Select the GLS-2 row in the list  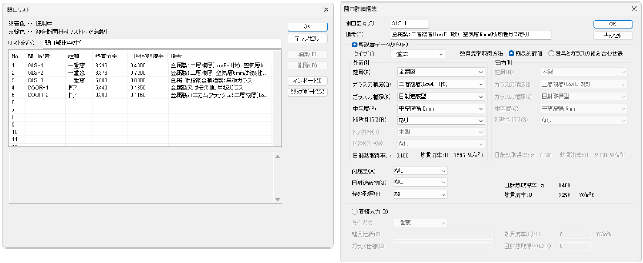click(140, 72)
